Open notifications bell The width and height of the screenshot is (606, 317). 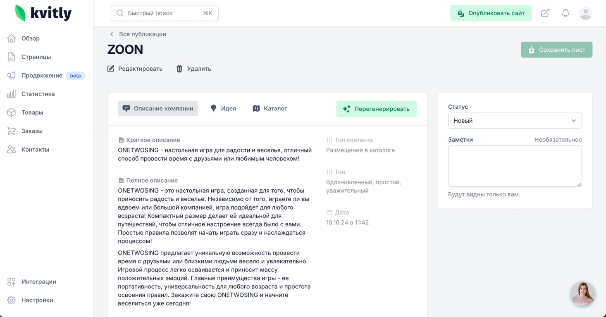pos(565,13)
